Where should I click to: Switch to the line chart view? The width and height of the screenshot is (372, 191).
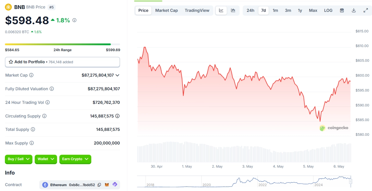pos(221,10)
